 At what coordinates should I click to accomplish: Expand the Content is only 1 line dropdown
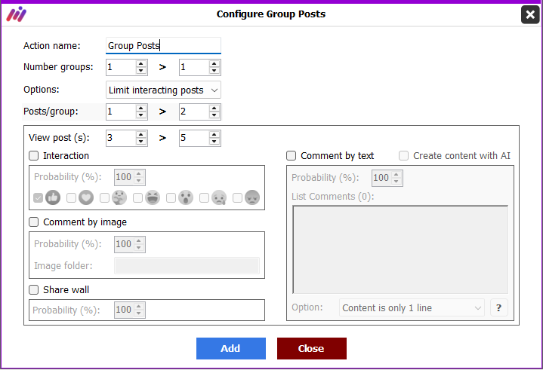point(412,307)
